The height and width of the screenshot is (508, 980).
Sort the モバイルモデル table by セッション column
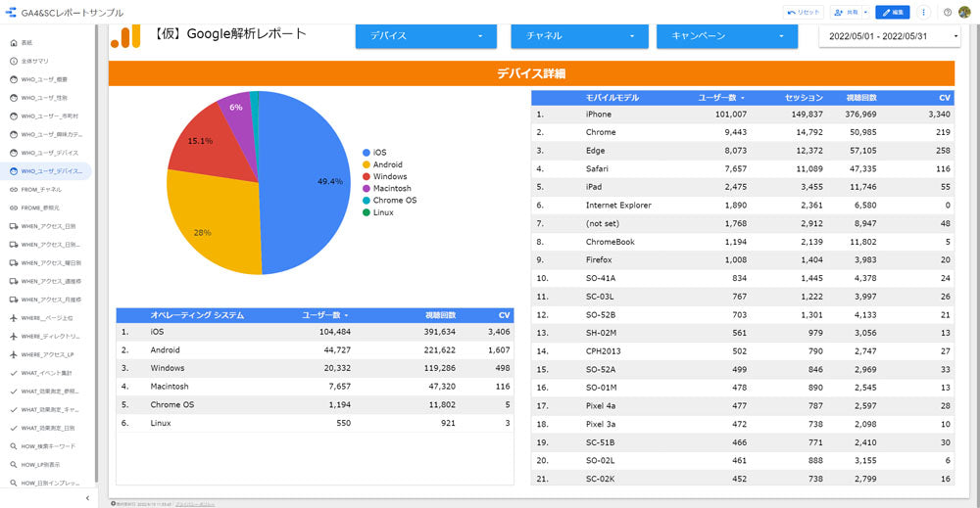[x=804, y=99]
